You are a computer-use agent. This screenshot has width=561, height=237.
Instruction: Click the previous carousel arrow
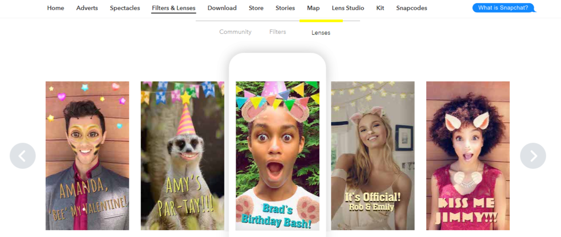click(22, 156)
